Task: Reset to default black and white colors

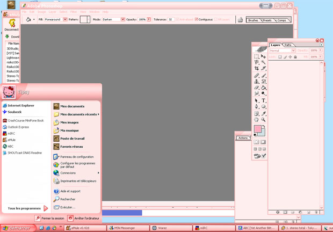Action: coord(255,135)
